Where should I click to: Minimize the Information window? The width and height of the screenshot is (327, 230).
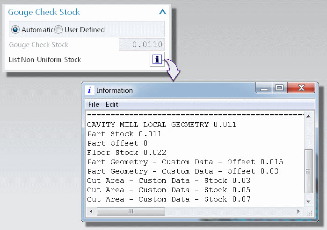click(x=266, y=88)
